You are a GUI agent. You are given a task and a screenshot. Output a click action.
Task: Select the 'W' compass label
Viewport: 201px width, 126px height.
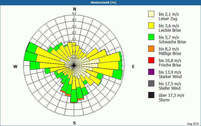point(15,67)
